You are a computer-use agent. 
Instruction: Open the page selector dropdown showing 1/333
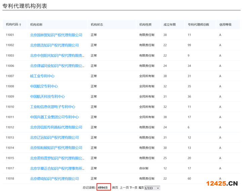152,188
